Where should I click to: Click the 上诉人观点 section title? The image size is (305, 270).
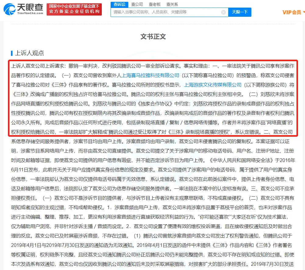tap(29, 53)
